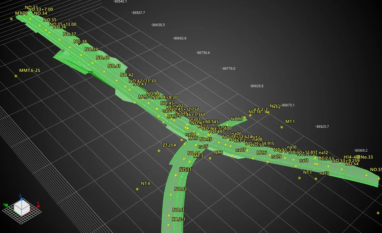Select grid coordinate -98778.0

tap(228, 69)
